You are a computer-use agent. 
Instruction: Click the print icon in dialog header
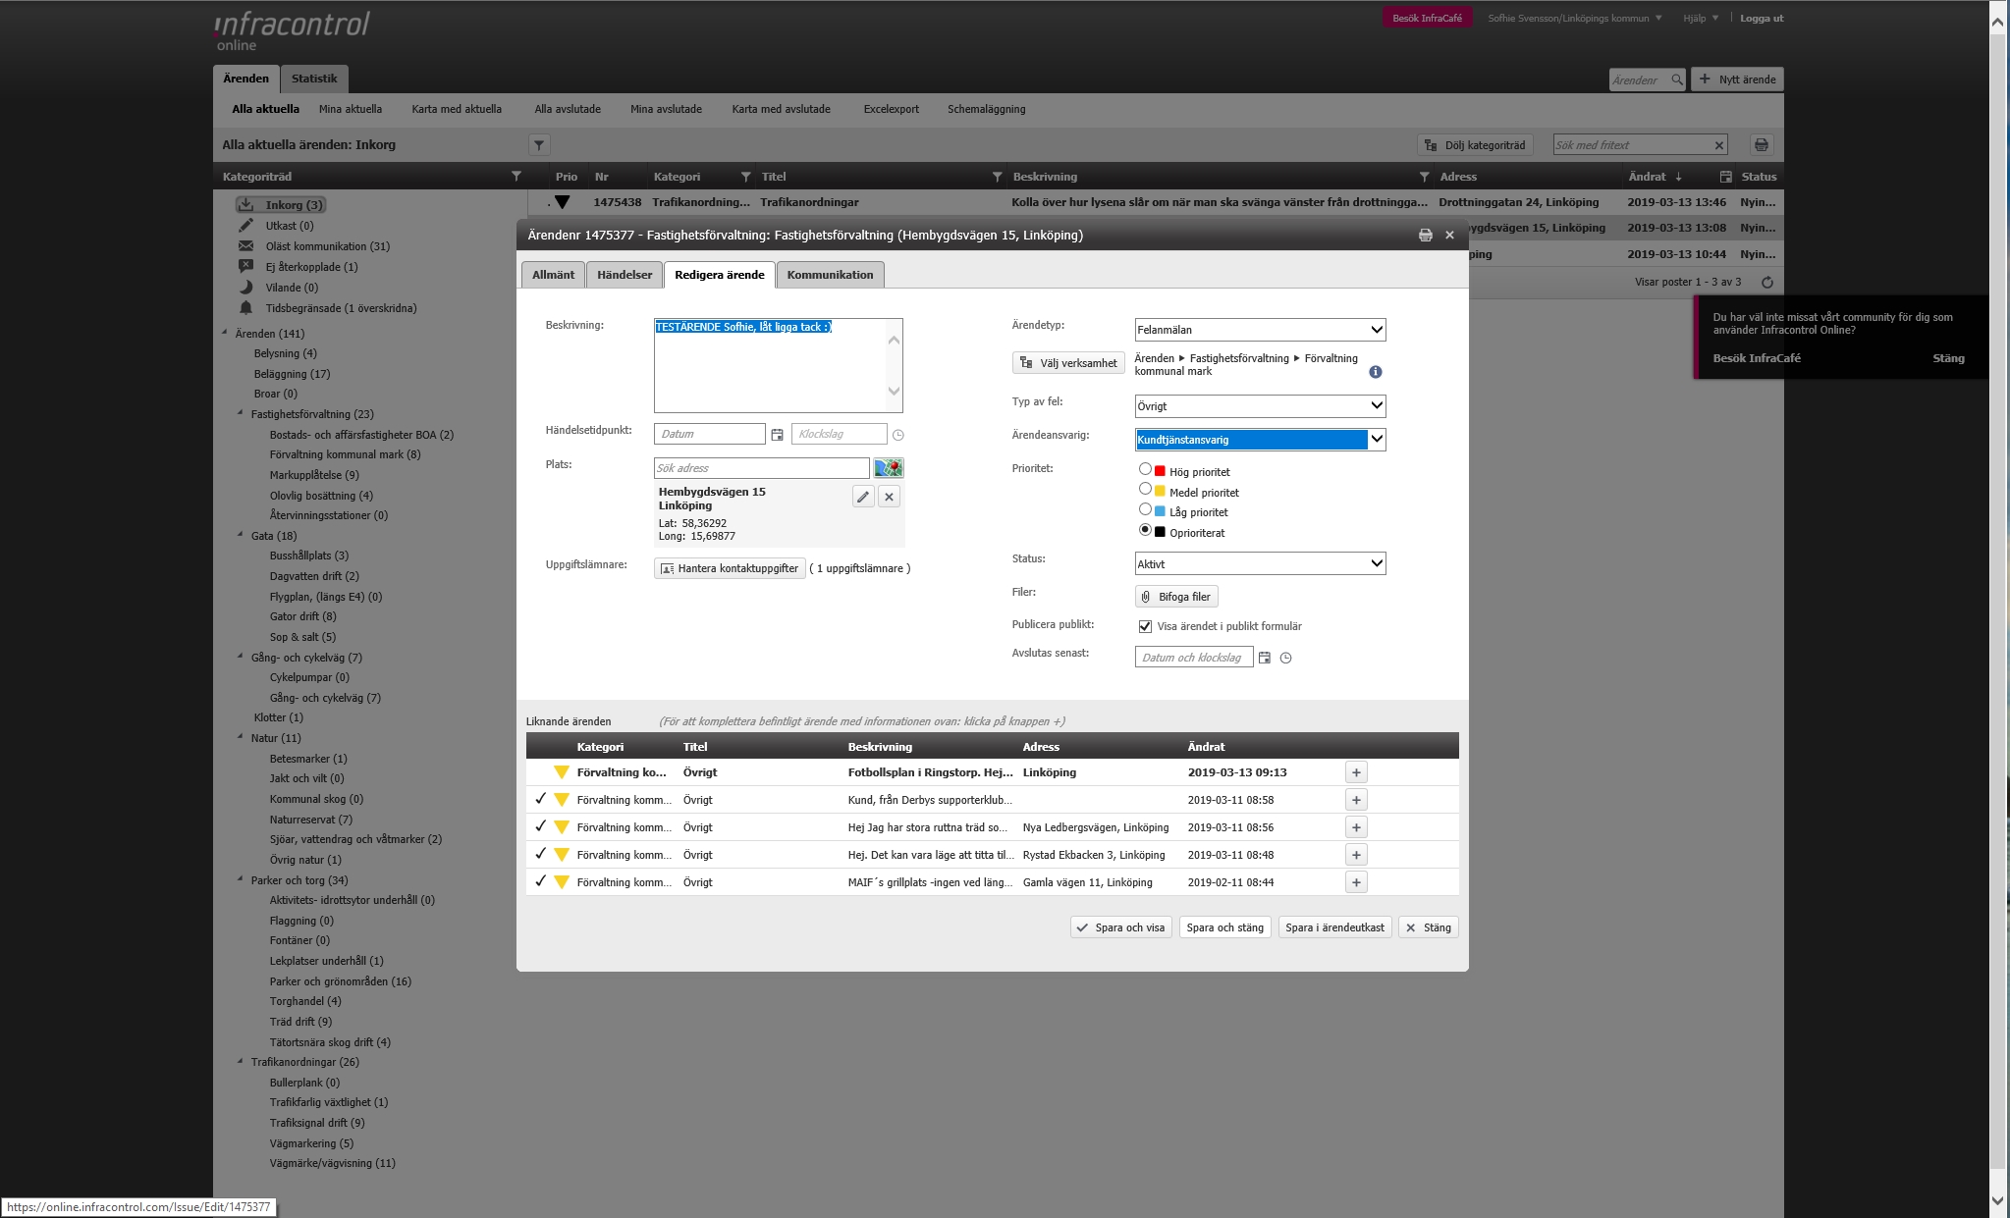coord(1425,236)
